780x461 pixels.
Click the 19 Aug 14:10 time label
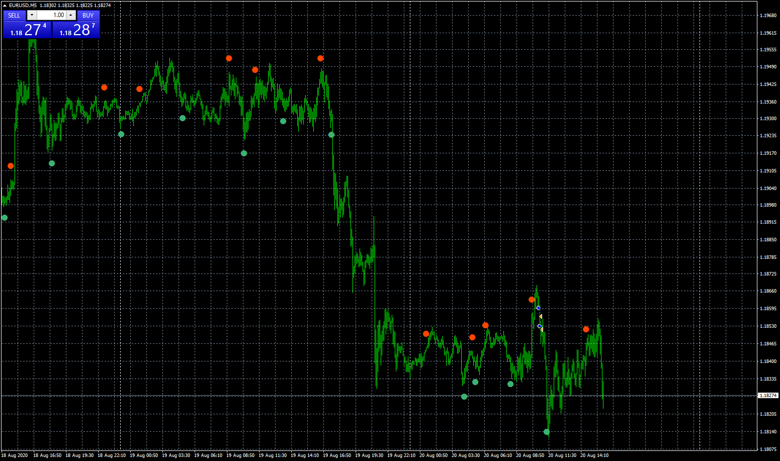pos(305,455)
